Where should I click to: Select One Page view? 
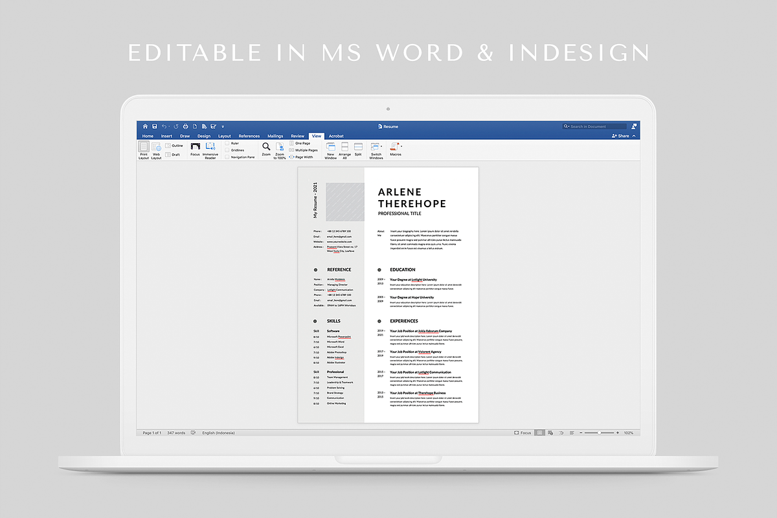point(299,143)
